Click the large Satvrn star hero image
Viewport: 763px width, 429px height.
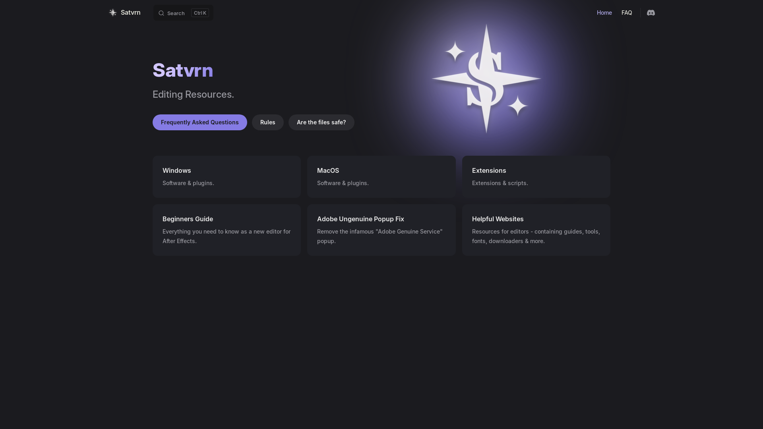[x=486, y=79]
